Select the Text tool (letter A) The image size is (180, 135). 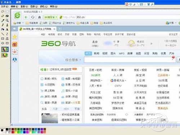pos(7,30)
